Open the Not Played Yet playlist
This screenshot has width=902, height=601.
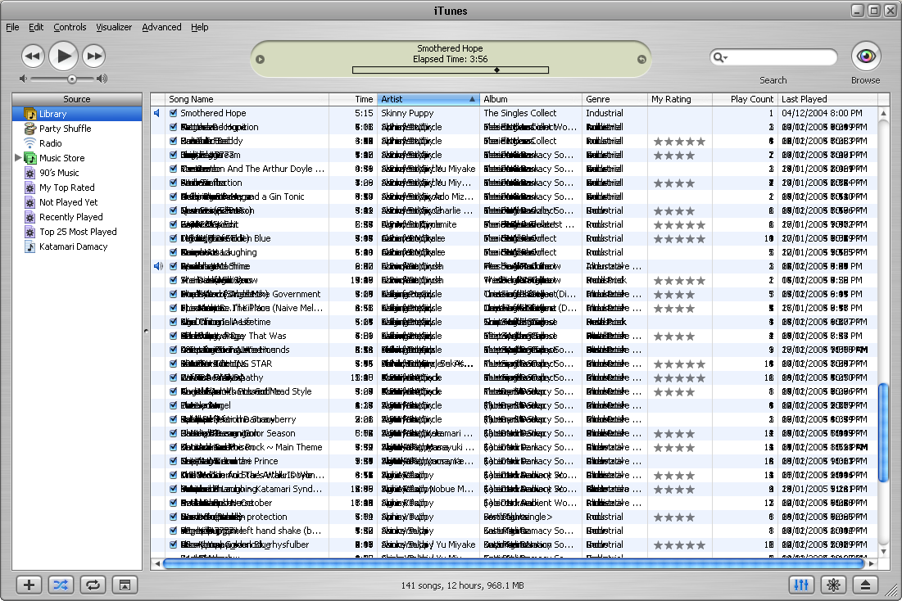(69, 202)
